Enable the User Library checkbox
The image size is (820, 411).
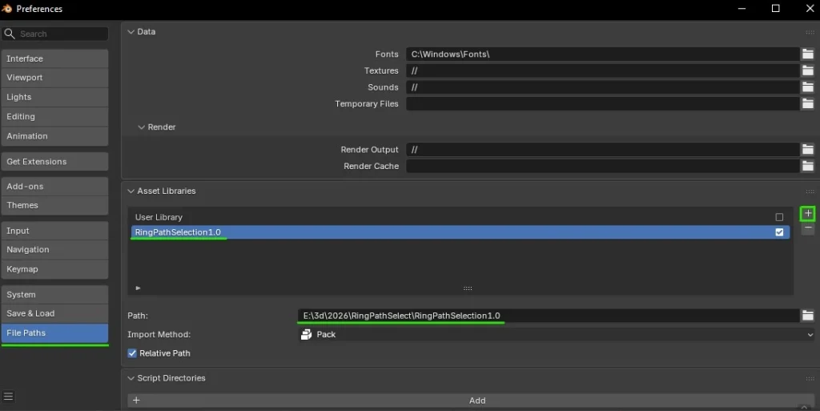pyautogui.click(x=779, y=217)
